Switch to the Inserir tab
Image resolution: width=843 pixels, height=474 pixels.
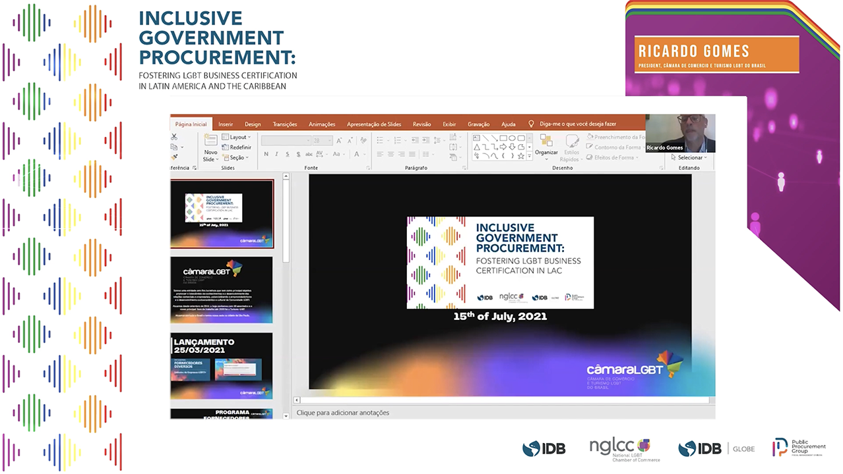tap(226, 124)
